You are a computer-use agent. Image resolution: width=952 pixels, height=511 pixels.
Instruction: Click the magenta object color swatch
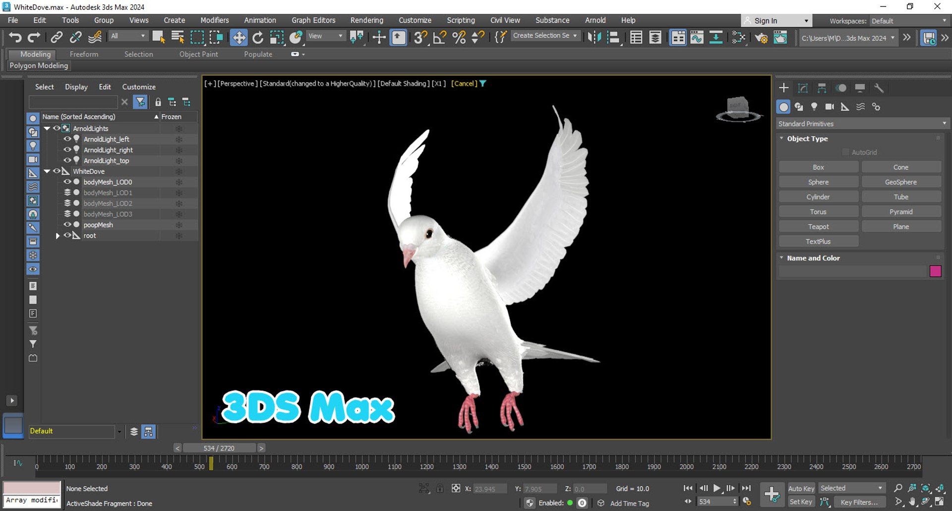935,271
